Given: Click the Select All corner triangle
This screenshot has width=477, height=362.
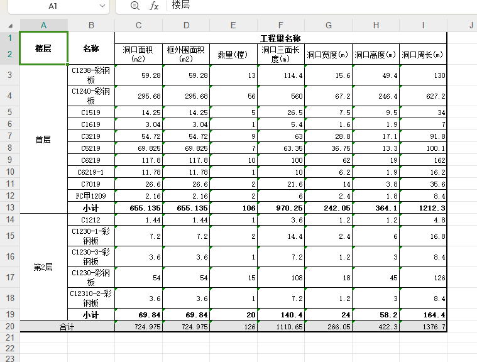Looking at the screenshot, I should 10,26.
